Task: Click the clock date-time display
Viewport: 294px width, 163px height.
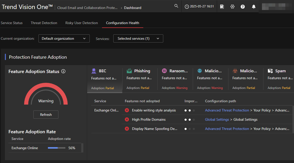Action: tap(199, 7)
